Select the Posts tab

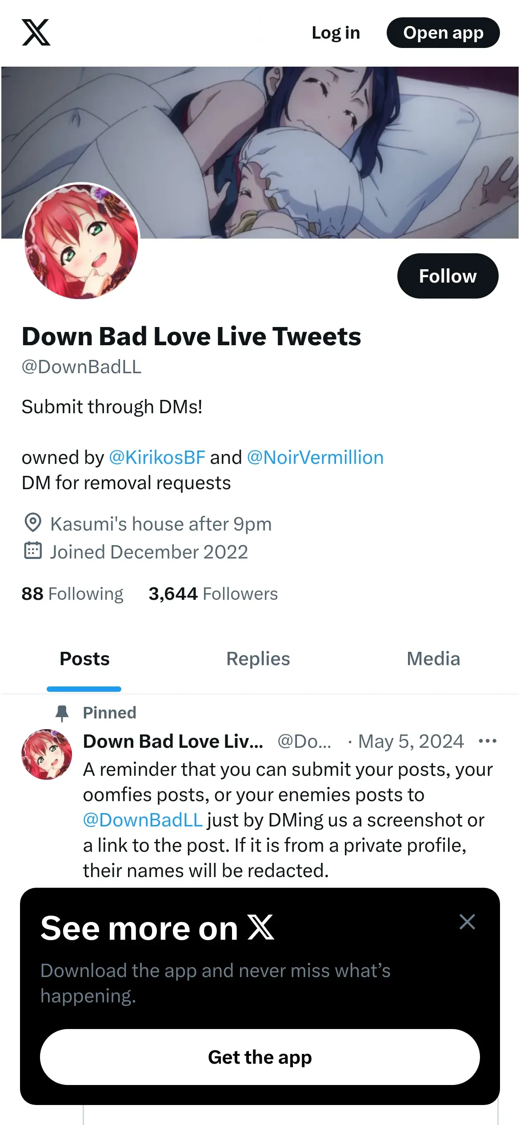(x=84, y=659)
